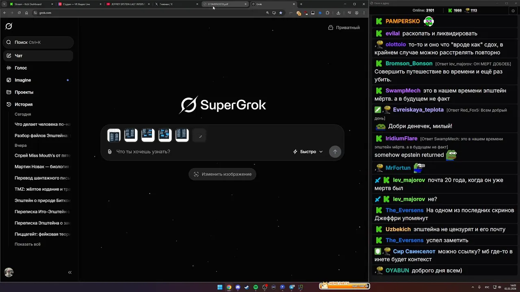
Task: Select the third attached image thumbnail
Action: point(148,135)
